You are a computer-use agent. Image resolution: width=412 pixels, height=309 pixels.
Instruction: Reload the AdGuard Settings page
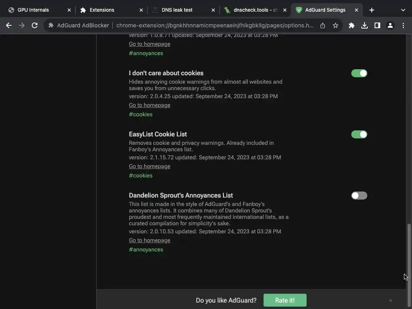35,25
